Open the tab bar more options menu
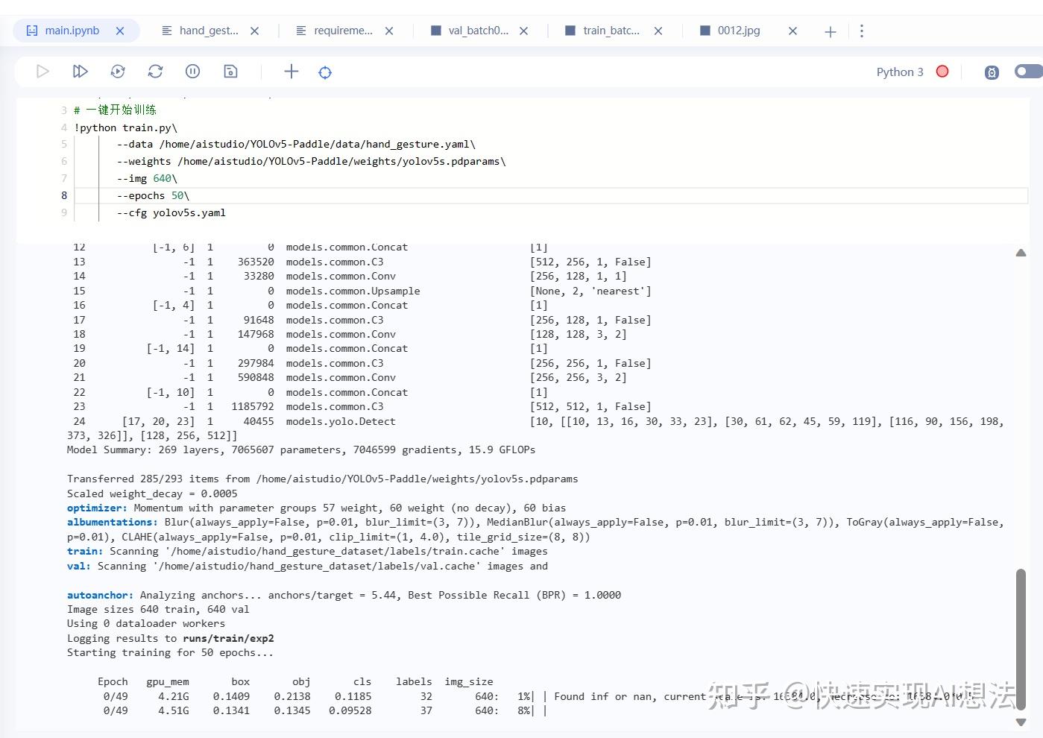1043x738 pixels. (862, 31)
